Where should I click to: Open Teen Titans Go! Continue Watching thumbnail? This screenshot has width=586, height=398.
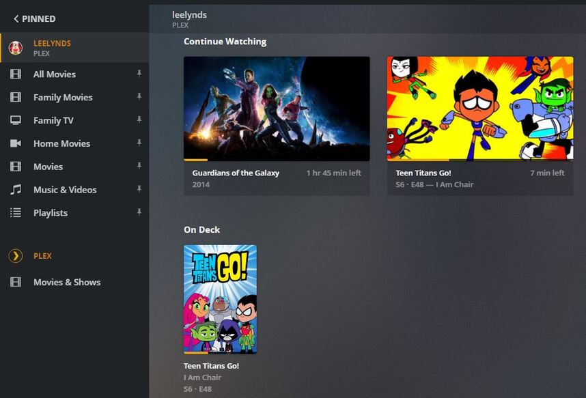pyautogui.click(x=480, y=109)
